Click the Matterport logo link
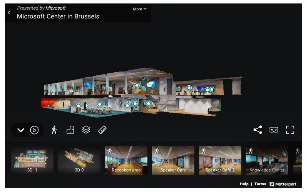This screenshot has height=193, width=306. point(283,184)
